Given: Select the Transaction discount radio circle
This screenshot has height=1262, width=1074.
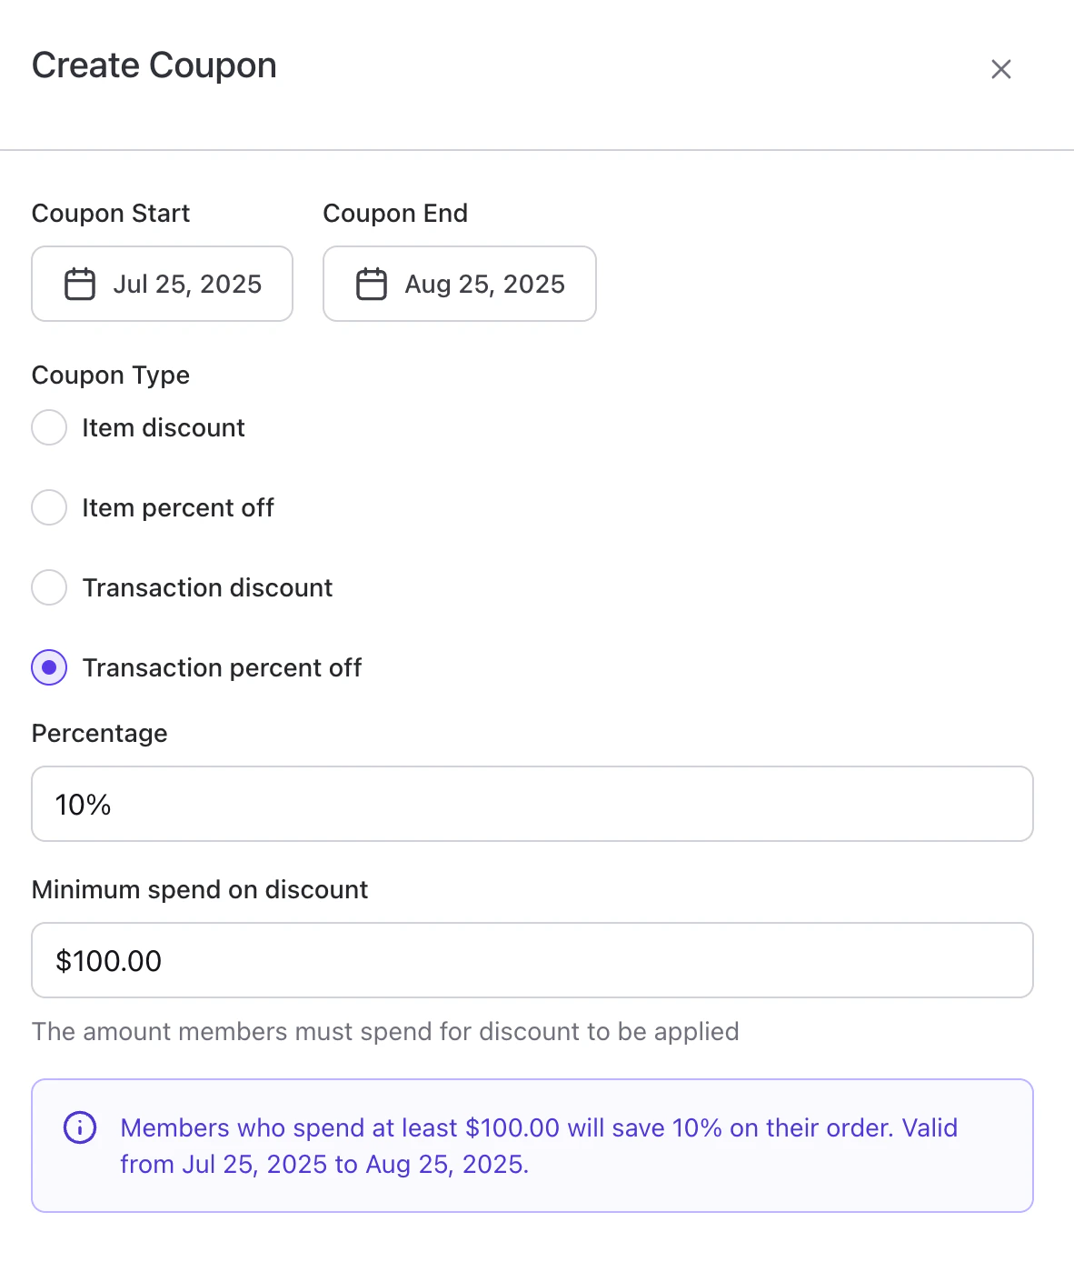Looking at the screenshot, I should [x=49, y=587].
